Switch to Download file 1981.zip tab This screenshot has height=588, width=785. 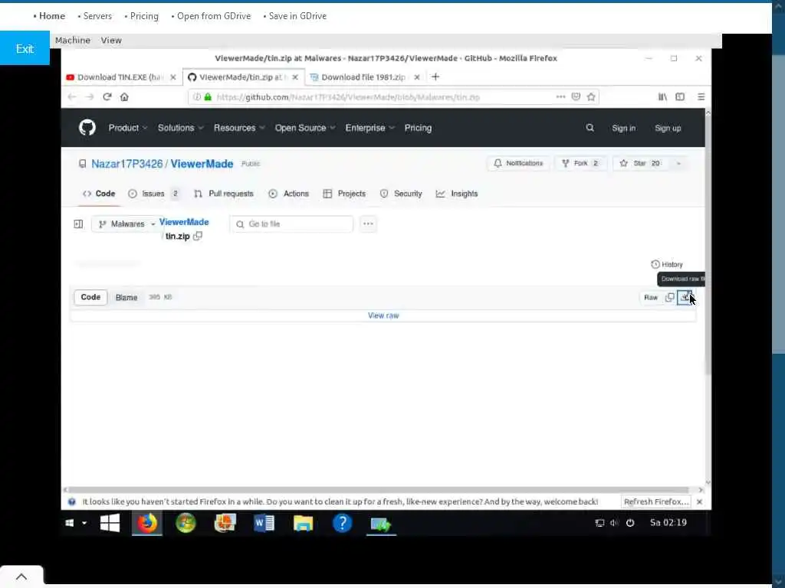click(x=365, y=77)
